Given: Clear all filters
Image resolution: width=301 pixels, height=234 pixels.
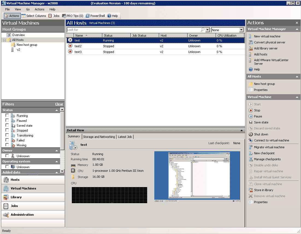Looking at the screenshot, I should (59, 104).
